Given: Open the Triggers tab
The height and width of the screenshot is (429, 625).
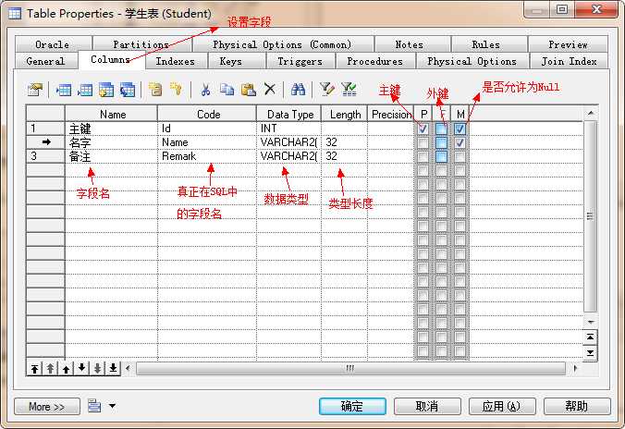Looking at the screenshot, I should [300, 61].
